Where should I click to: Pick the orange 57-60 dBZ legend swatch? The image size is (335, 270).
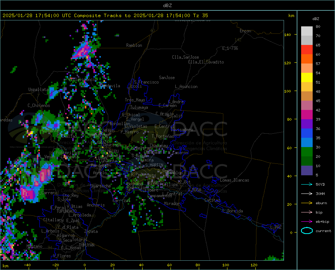[307, 59]
